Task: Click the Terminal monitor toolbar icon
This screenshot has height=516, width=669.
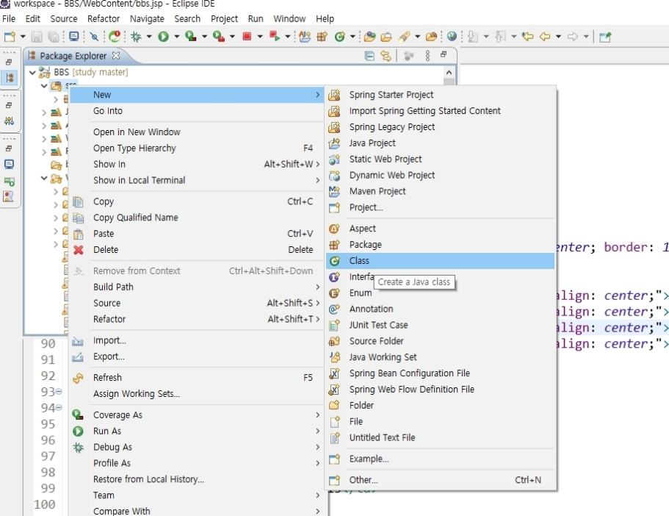Action: [74, 37]
